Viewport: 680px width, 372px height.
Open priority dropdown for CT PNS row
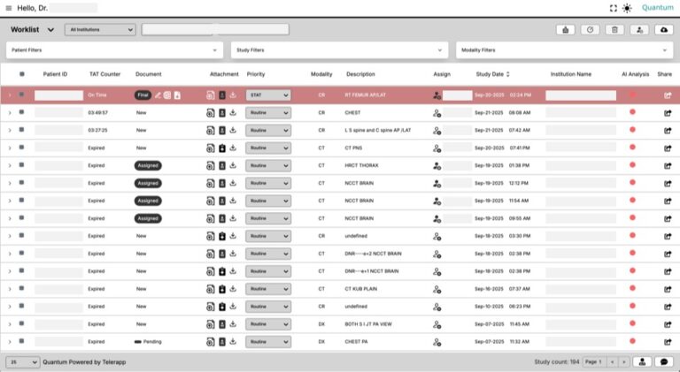tap(268, 148)
